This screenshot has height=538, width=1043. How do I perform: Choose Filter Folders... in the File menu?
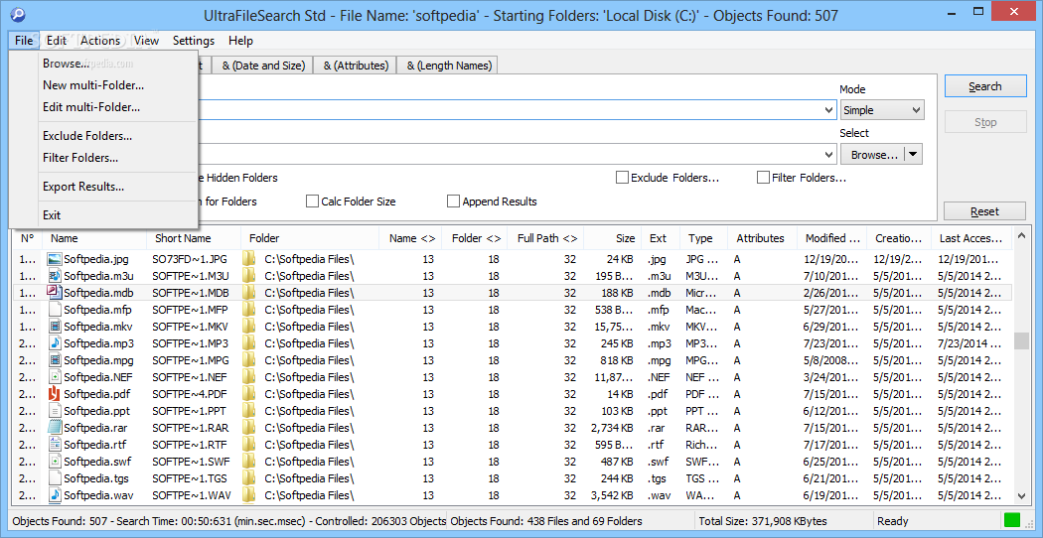pos(80,158)
